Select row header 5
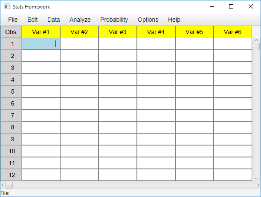 tap(11, 91)
